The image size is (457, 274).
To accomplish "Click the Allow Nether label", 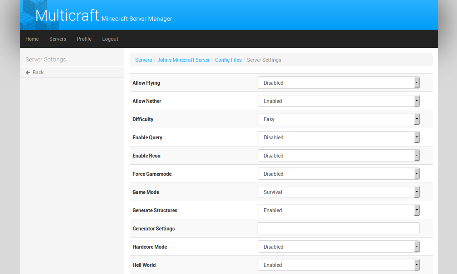I will [x=147, y=101].
